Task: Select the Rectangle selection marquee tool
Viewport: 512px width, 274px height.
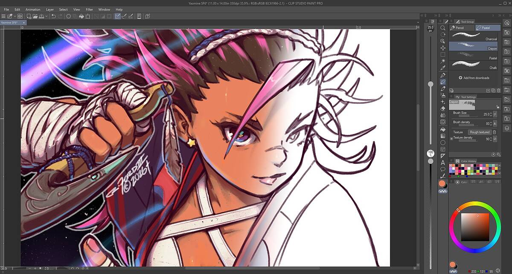Action: (x=443, y=55)
